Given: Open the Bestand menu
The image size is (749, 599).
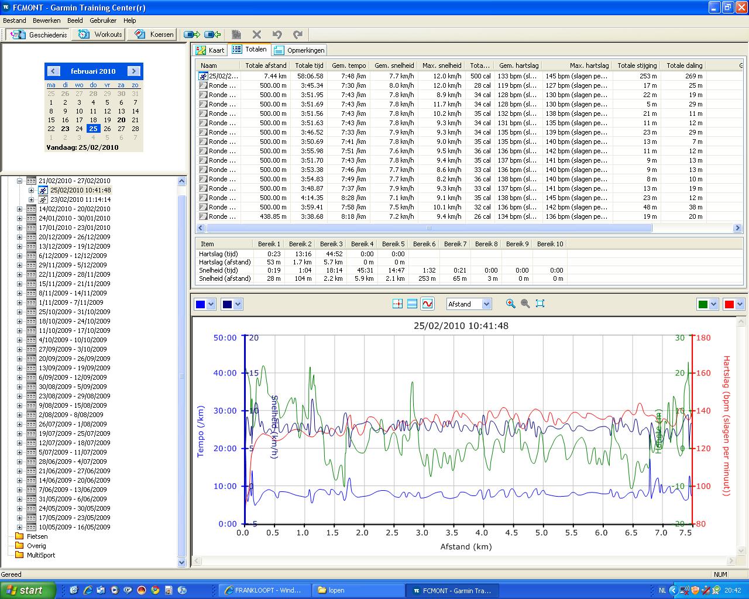Looking at the screenshot, I should point(15,20).
